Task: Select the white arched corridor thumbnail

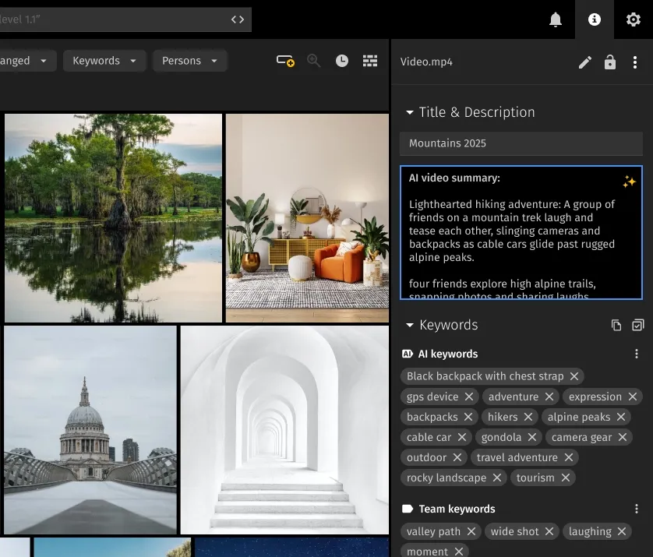Action: click(285, 430)
